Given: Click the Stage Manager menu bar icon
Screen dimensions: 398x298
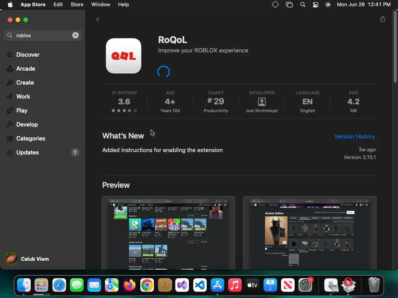Looking at the screenshot, I should (289, 5).
